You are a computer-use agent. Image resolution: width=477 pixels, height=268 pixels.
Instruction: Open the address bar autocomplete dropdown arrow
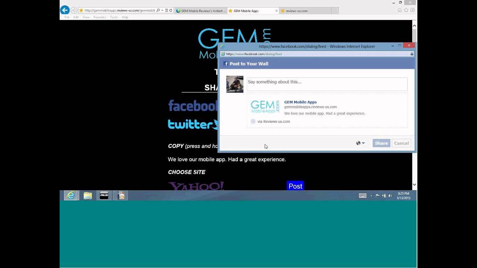(x=162, y=10)
